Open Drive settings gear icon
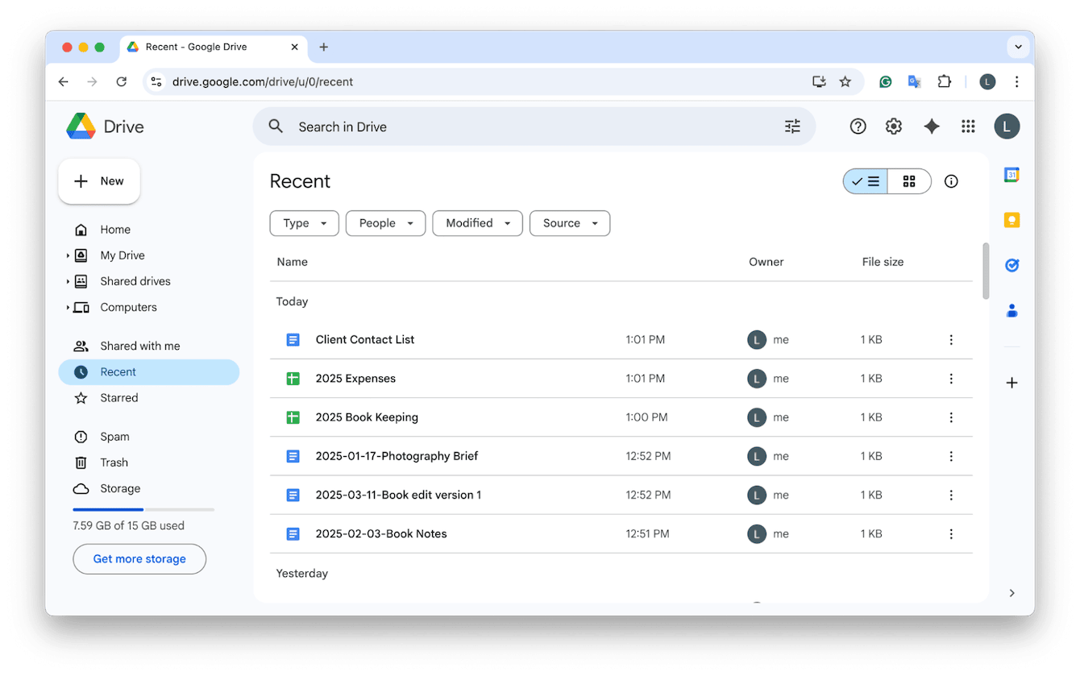1080x676 pixels. [x=893, y=126]
